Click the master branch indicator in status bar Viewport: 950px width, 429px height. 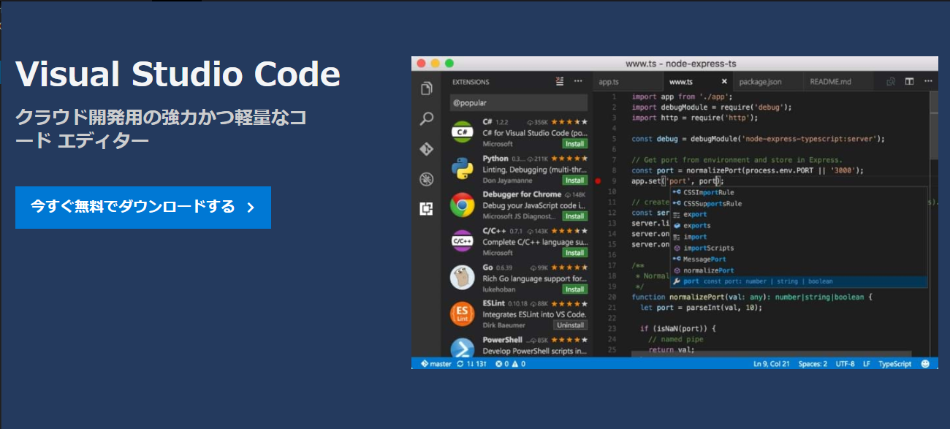pos(436,363)
